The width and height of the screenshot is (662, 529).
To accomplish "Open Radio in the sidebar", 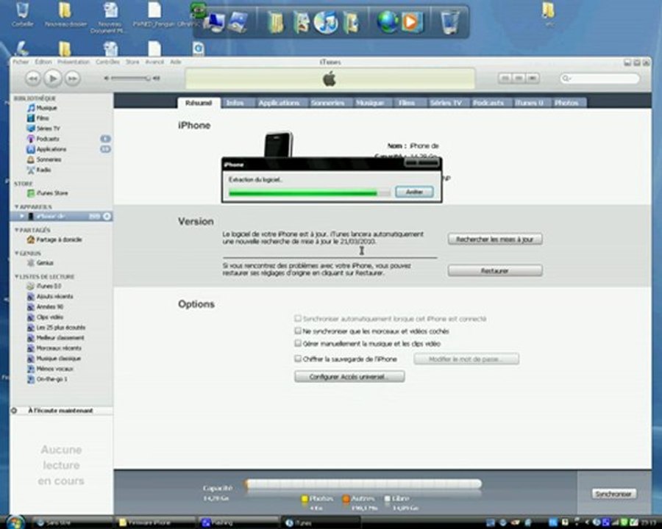I will pyautogui.click(x=39, y=170).
